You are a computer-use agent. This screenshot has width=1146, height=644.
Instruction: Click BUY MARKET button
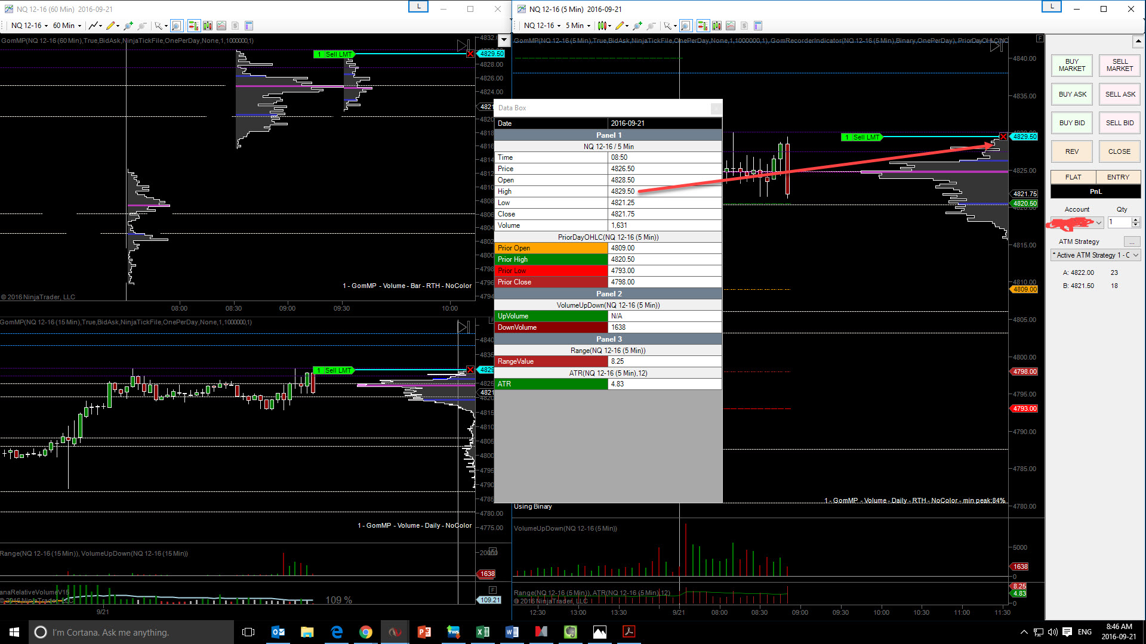[x=1072, y=65]
